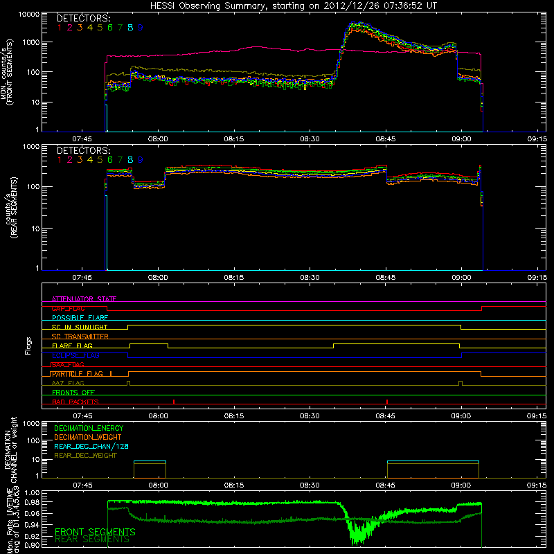Click the BAD_PACKETS flag label

point(75,402)
